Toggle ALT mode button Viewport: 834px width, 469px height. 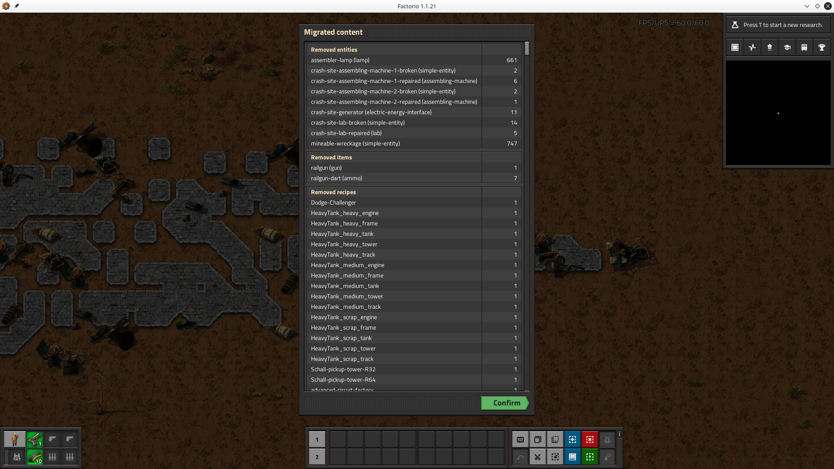520,439
